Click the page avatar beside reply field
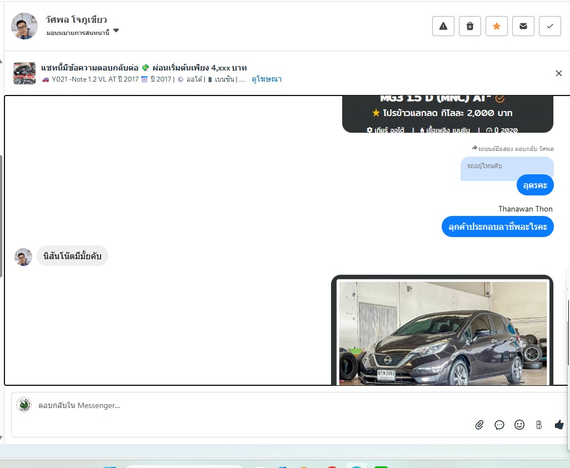This screenshot has width=570, height=468. [24, 405]
